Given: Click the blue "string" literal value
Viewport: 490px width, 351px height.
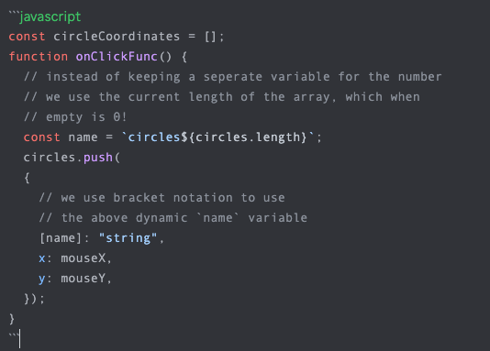Looking at the screenshot, I should 128,238.
